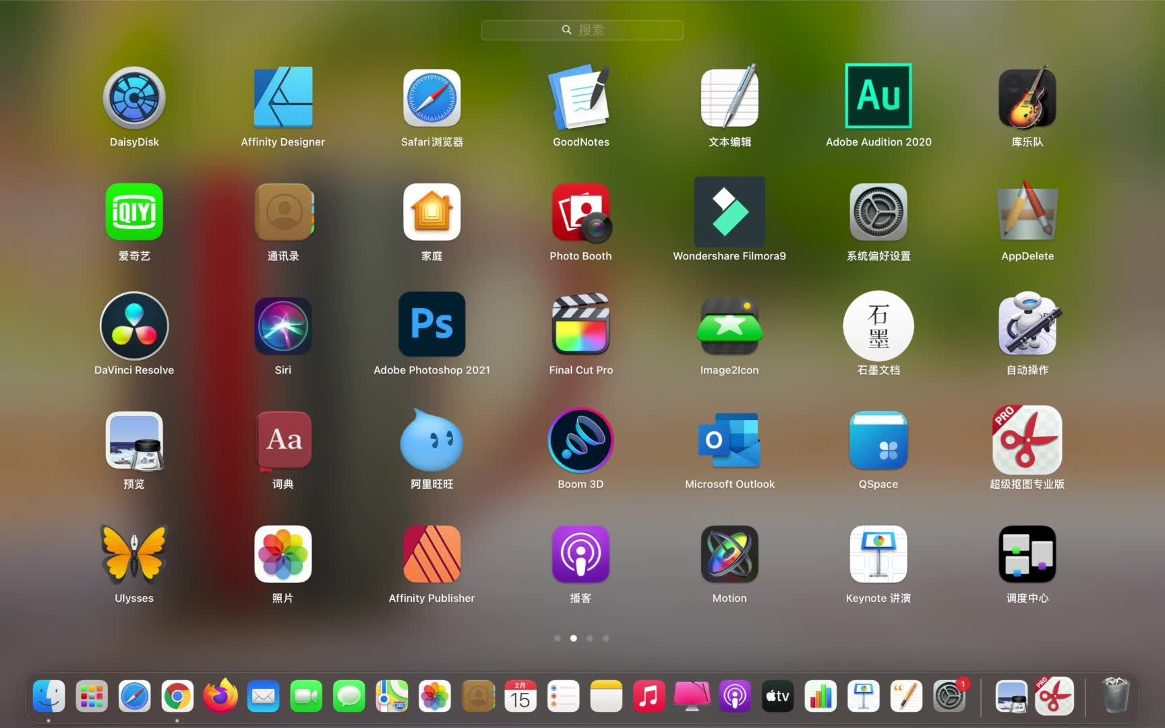This screenshot has width=1165, height=728.
Task: Open Messages from the Dock
Action: [x=349, y=696]
